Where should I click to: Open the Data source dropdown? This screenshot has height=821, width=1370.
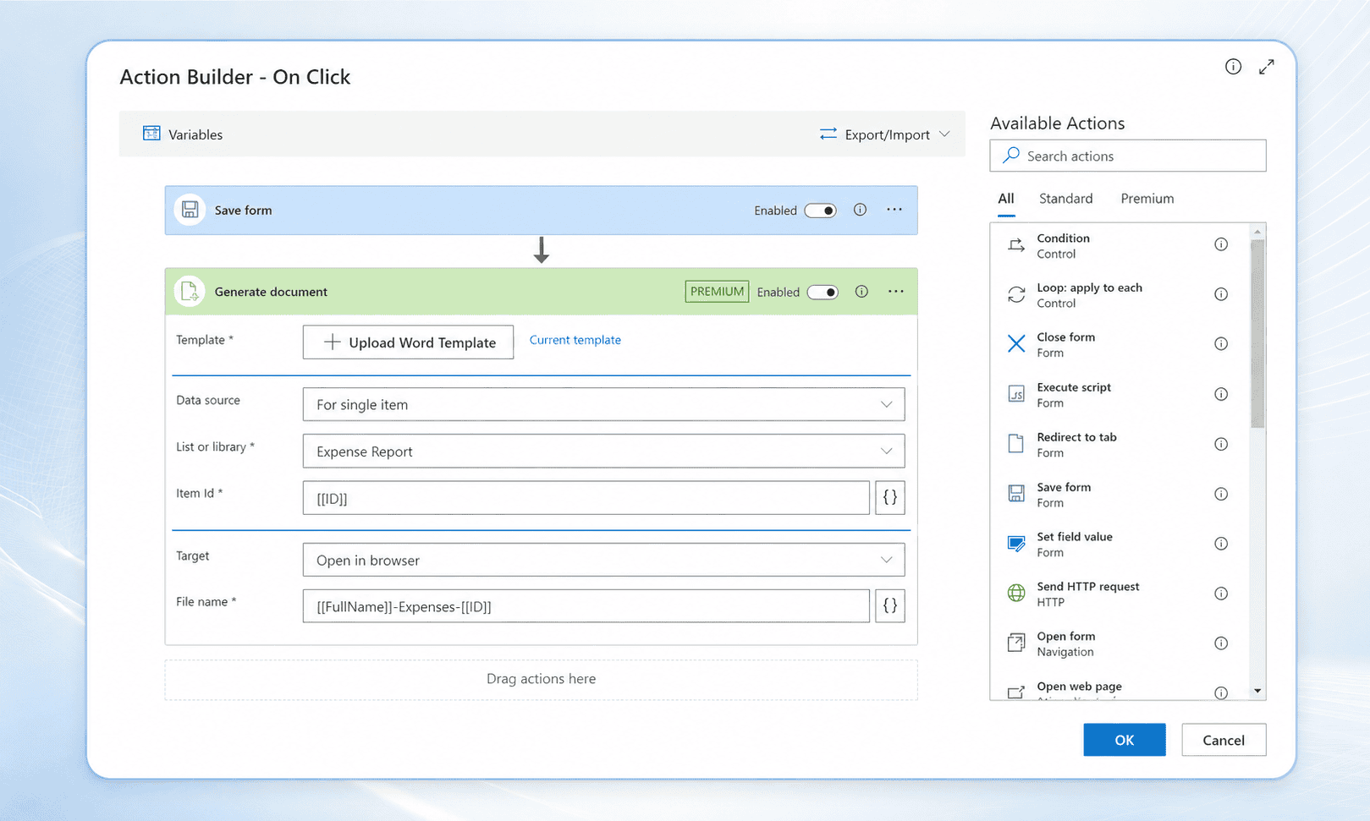(603, 404)
